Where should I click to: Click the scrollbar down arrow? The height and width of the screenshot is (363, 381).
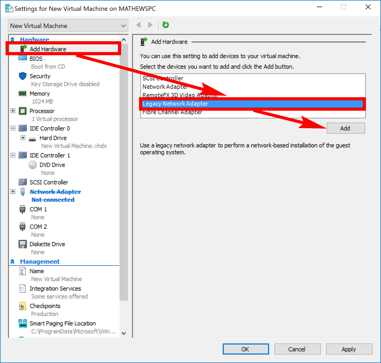[x=124, y=333]
